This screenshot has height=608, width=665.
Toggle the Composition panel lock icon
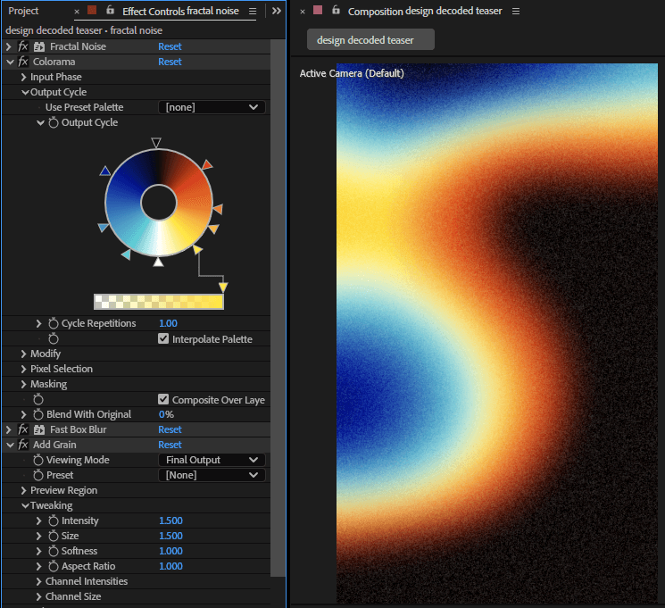(336, 10)
